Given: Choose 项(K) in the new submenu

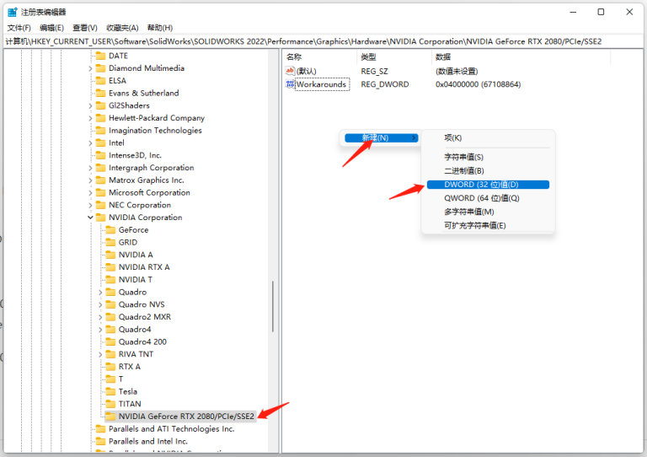Looking at the screenshot, I should point(488,138).
